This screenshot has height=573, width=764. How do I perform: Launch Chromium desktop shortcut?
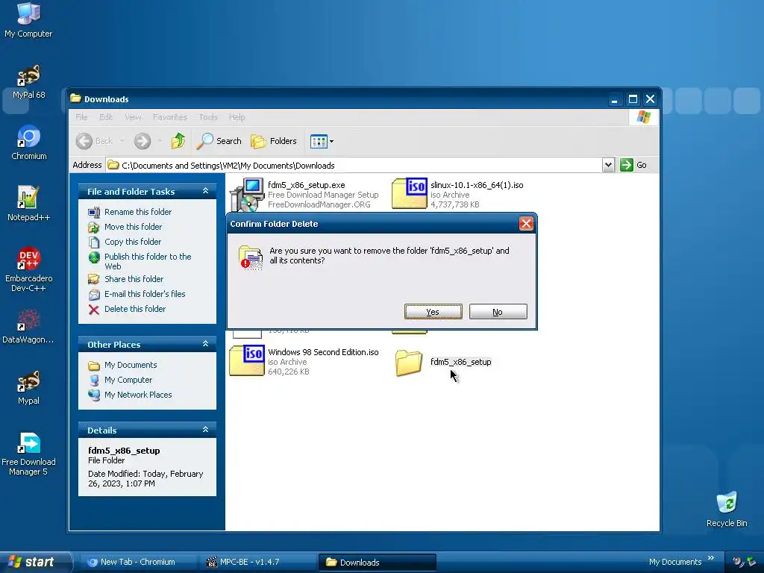[29, 143]
